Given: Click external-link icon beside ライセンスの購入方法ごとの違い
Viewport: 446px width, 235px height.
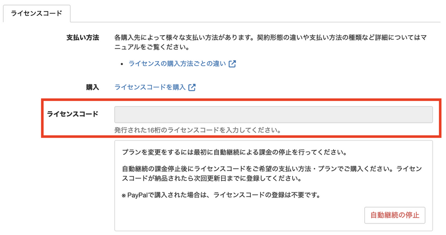Looking at the screenshot, I should [232, 64].
